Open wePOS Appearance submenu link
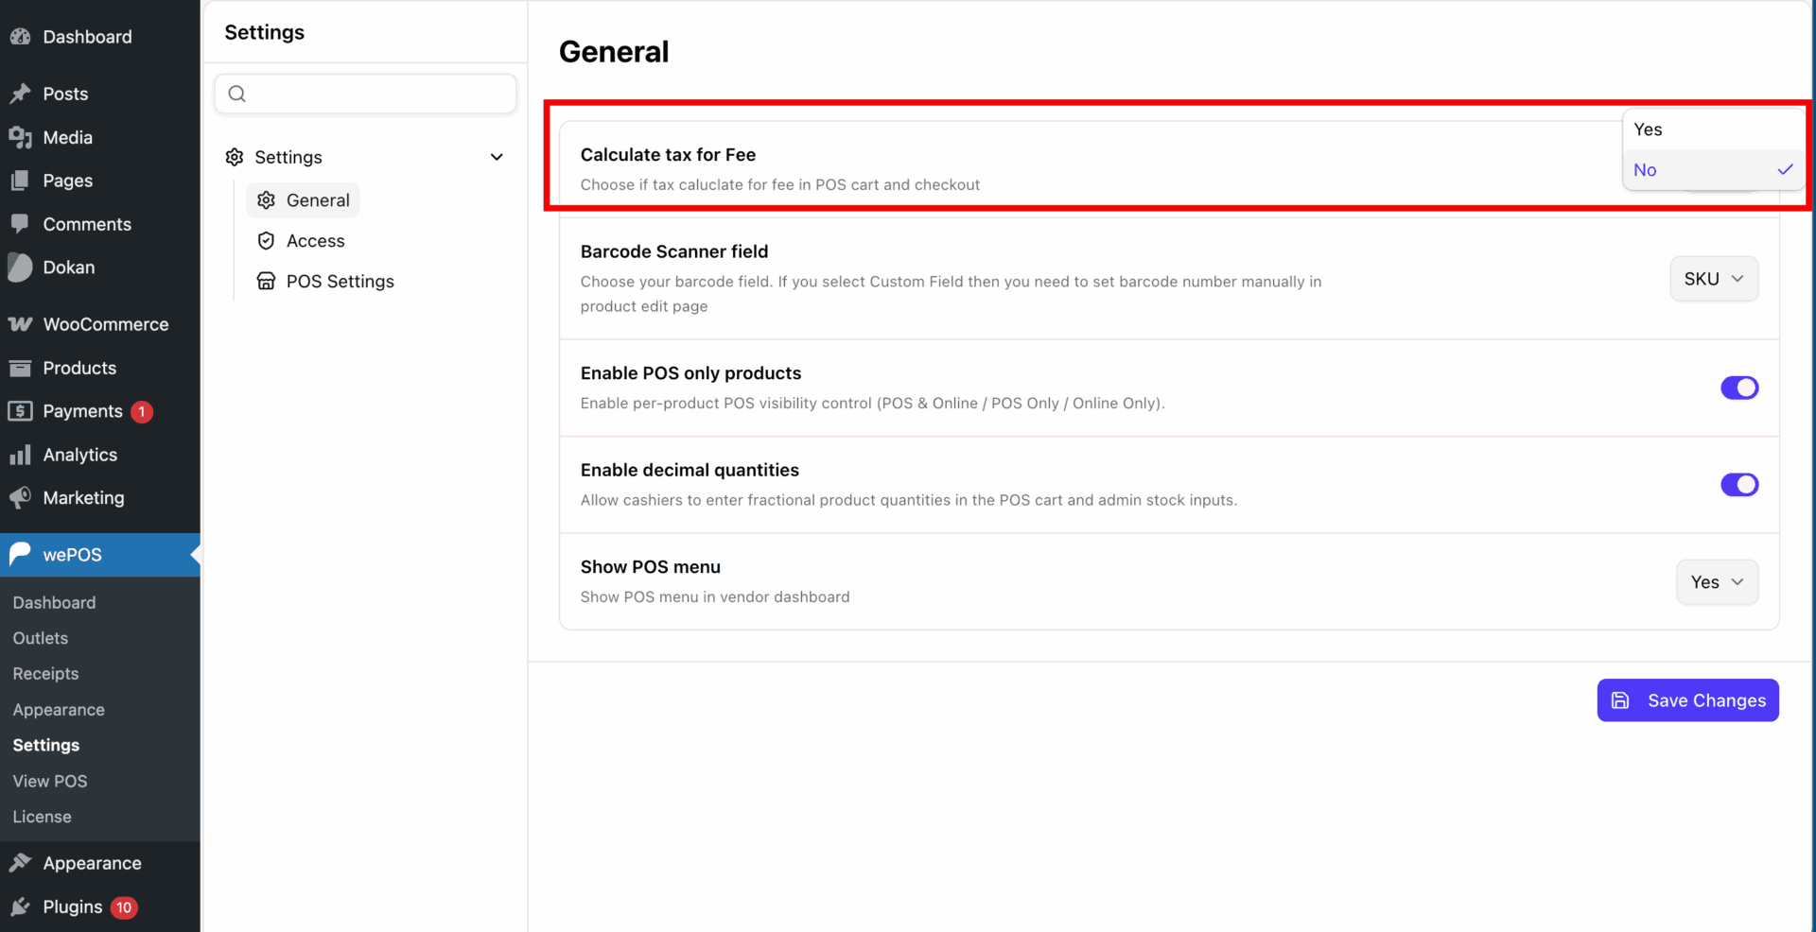The image size is (1816, 932). tap(59, 710)
